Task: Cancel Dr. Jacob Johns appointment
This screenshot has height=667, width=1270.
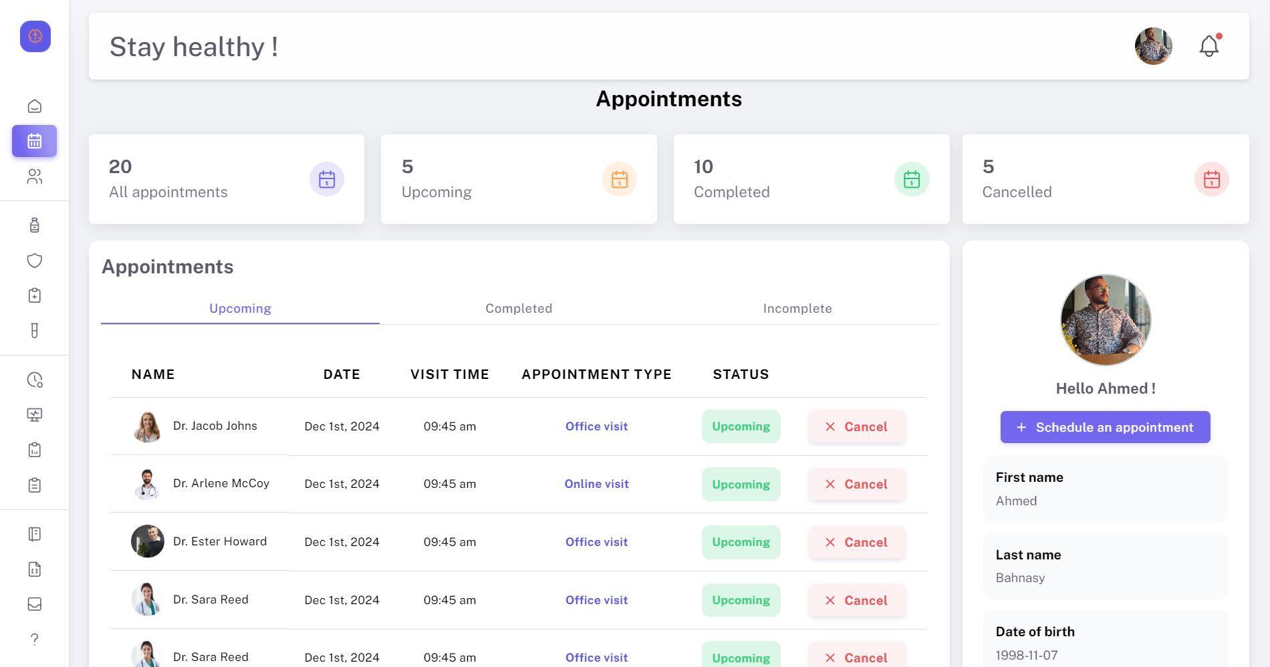Action: point(857,426)
